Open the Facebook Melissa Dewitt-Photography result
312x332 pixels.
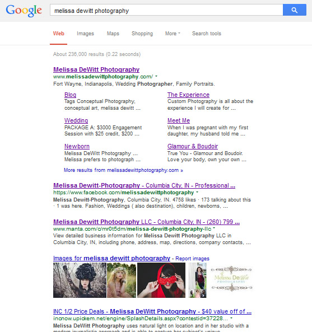[145, 185]
